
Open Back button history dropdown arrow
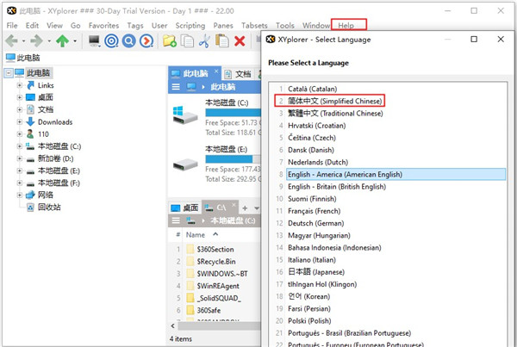click(x=24, y=41)
